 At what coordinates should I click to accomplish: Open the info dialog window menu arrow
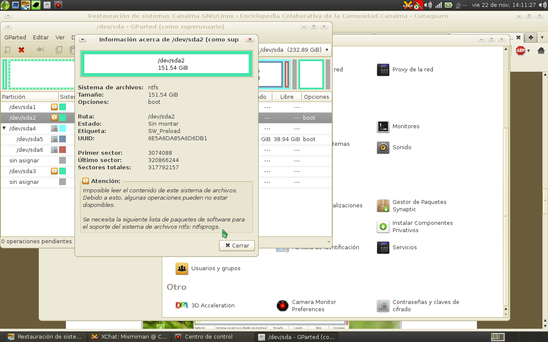coord(83,40)
